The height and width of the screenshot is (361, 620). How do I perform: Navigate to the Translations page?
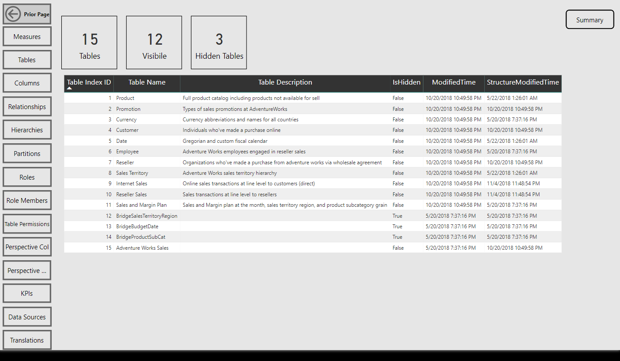coord(27,340)
